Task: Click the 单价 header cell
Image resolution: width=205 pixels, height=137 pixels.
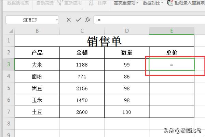Action: [172, 52]
